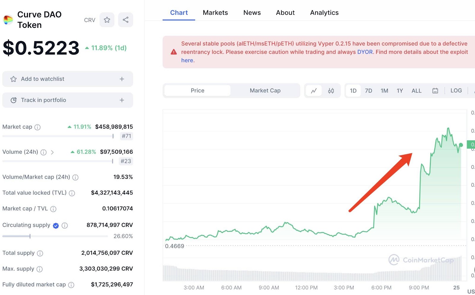Image resolution: width=475 pixels, height=295 pixels.
Task: Open the share icon button
Action: tap(126, 20)
